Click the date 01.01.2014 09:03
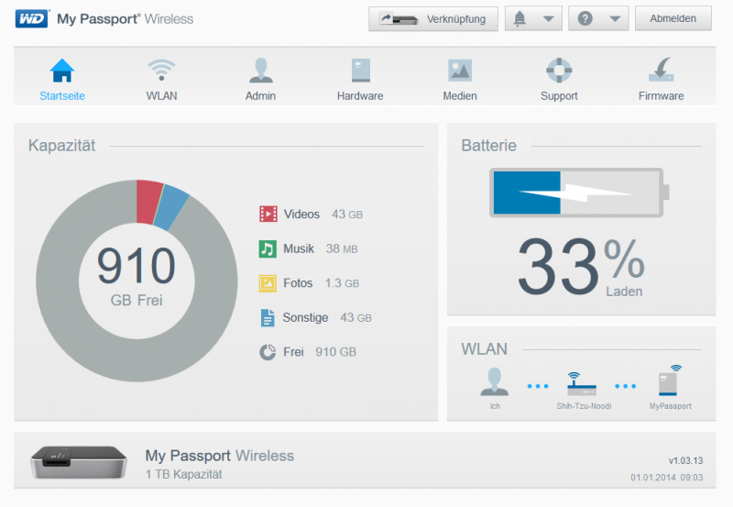Image resolution: width=733 pixels, height=507 pixels. coord(667,478)
